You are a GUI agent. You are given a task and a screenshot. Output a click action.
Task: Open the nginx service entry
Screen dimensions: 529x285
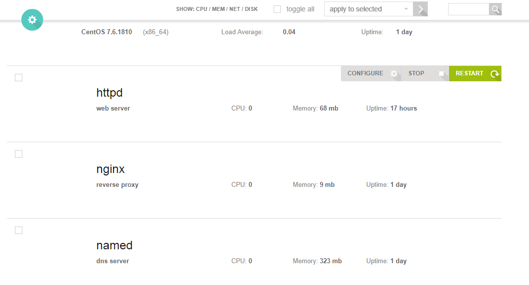pos(110,169)
